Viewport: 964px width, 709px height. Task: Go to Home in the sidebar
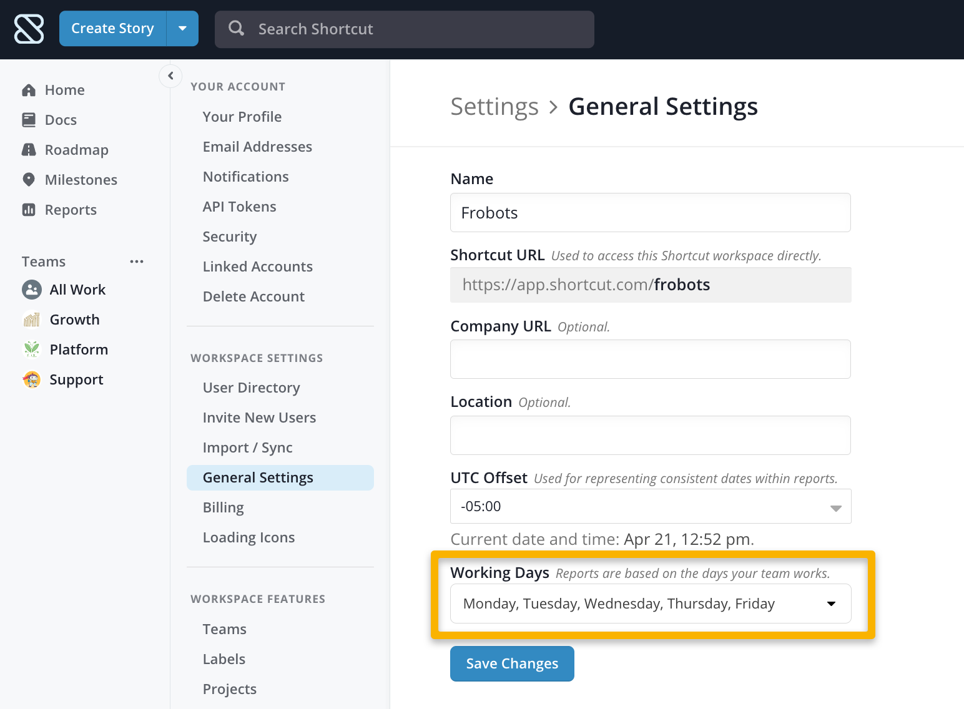pos(65,90)
